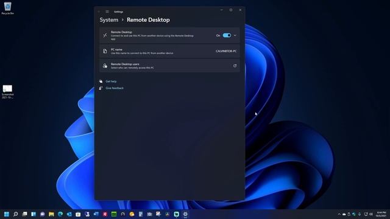Open taskbar Search magnifier
Viewport: 390px width, 219px height.
click(16, 214)
